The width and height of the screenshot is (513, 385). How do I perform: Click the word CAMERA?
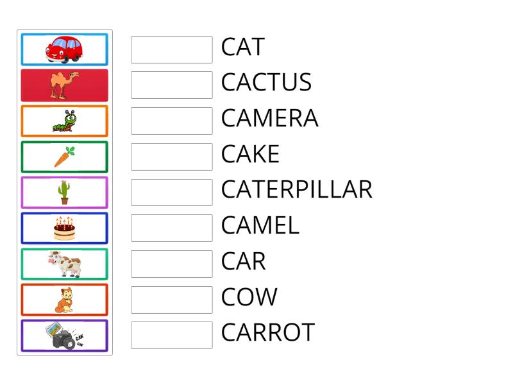269,118
